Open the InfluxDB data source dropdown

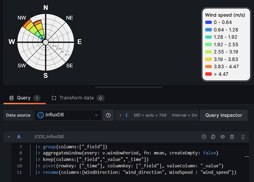pos(68,115)
